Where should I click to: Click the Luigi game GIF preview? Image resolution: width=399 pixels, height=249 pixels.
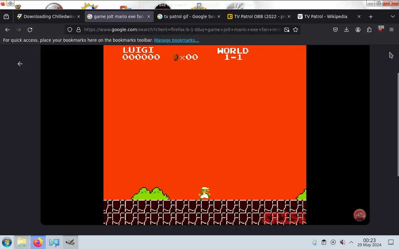pos(205,135)
